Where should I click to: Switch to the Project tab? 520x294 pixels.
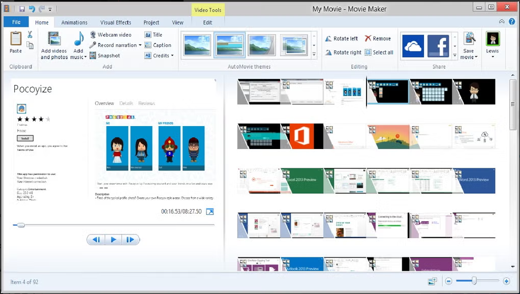(x=151, y=22)
